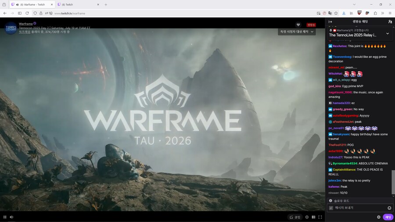Pause the Warframe stream video
Viewport: 395px width, 222px height.
(x=5, y=217)
